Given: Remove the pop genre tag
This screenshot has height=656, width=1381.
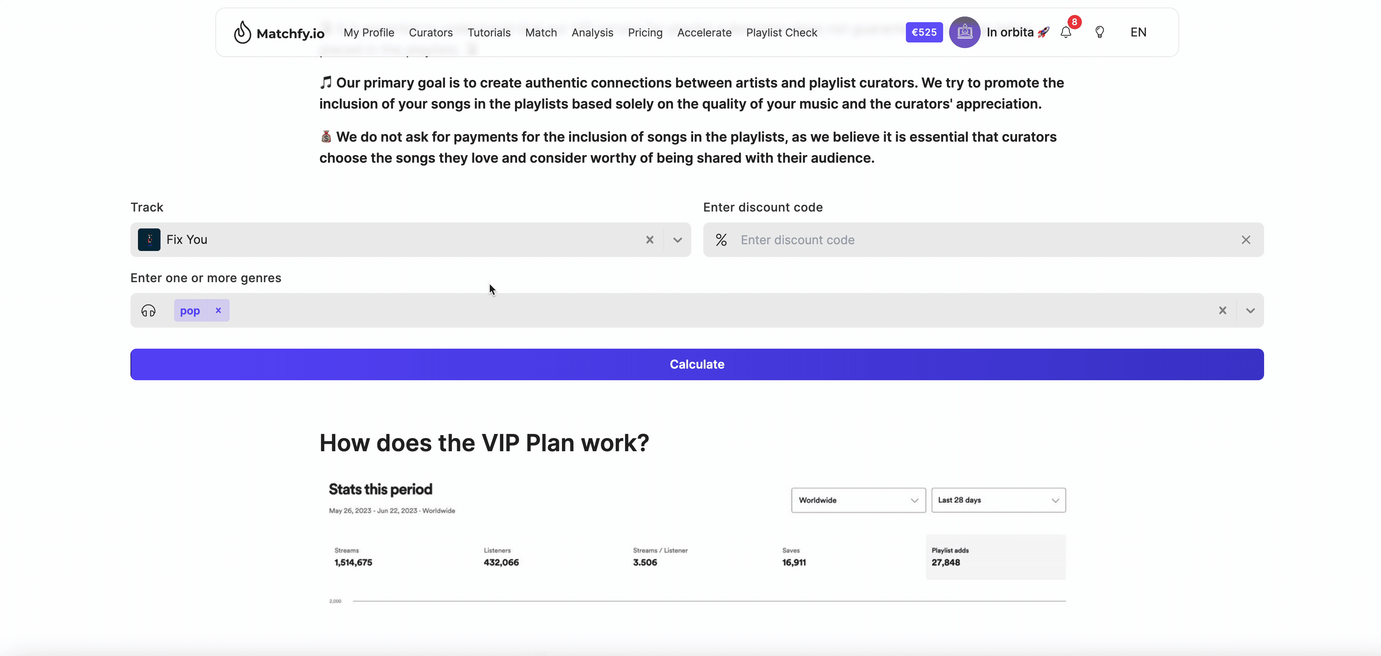Looking at the screenshot, I should 218,310.
